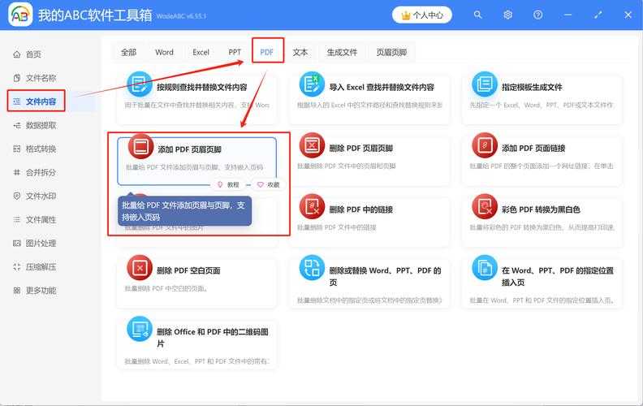Open 添加 PDF 页面链接 card title
The image size is (643, 406).
tap(533, 148)
